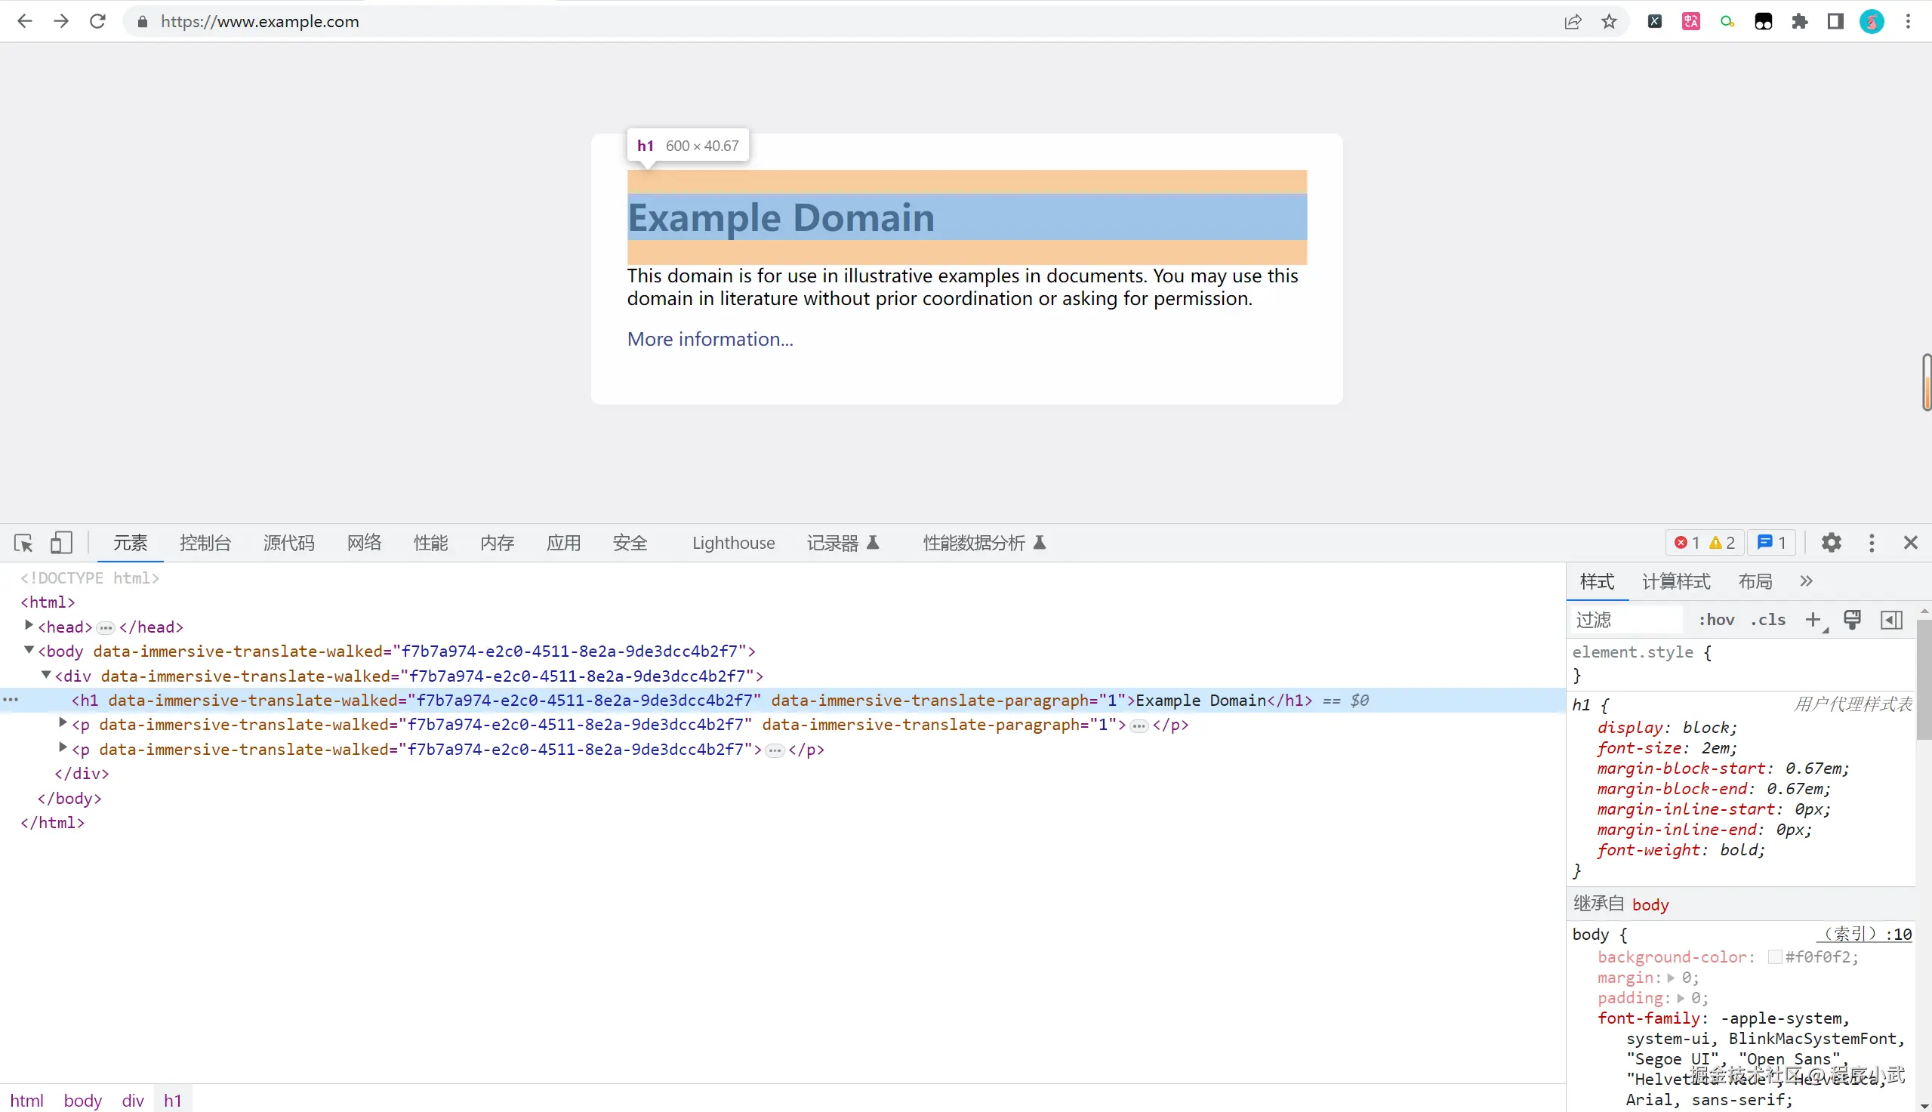This screenshot has height=1112, width=1932.
Task: Click the bookmark star icon
Action: 1609,21
